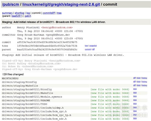151x121 pixels.
Task: Click committer name Greg Kroah-Hartman
Action: pyautogui.click(x=31, y=35)
